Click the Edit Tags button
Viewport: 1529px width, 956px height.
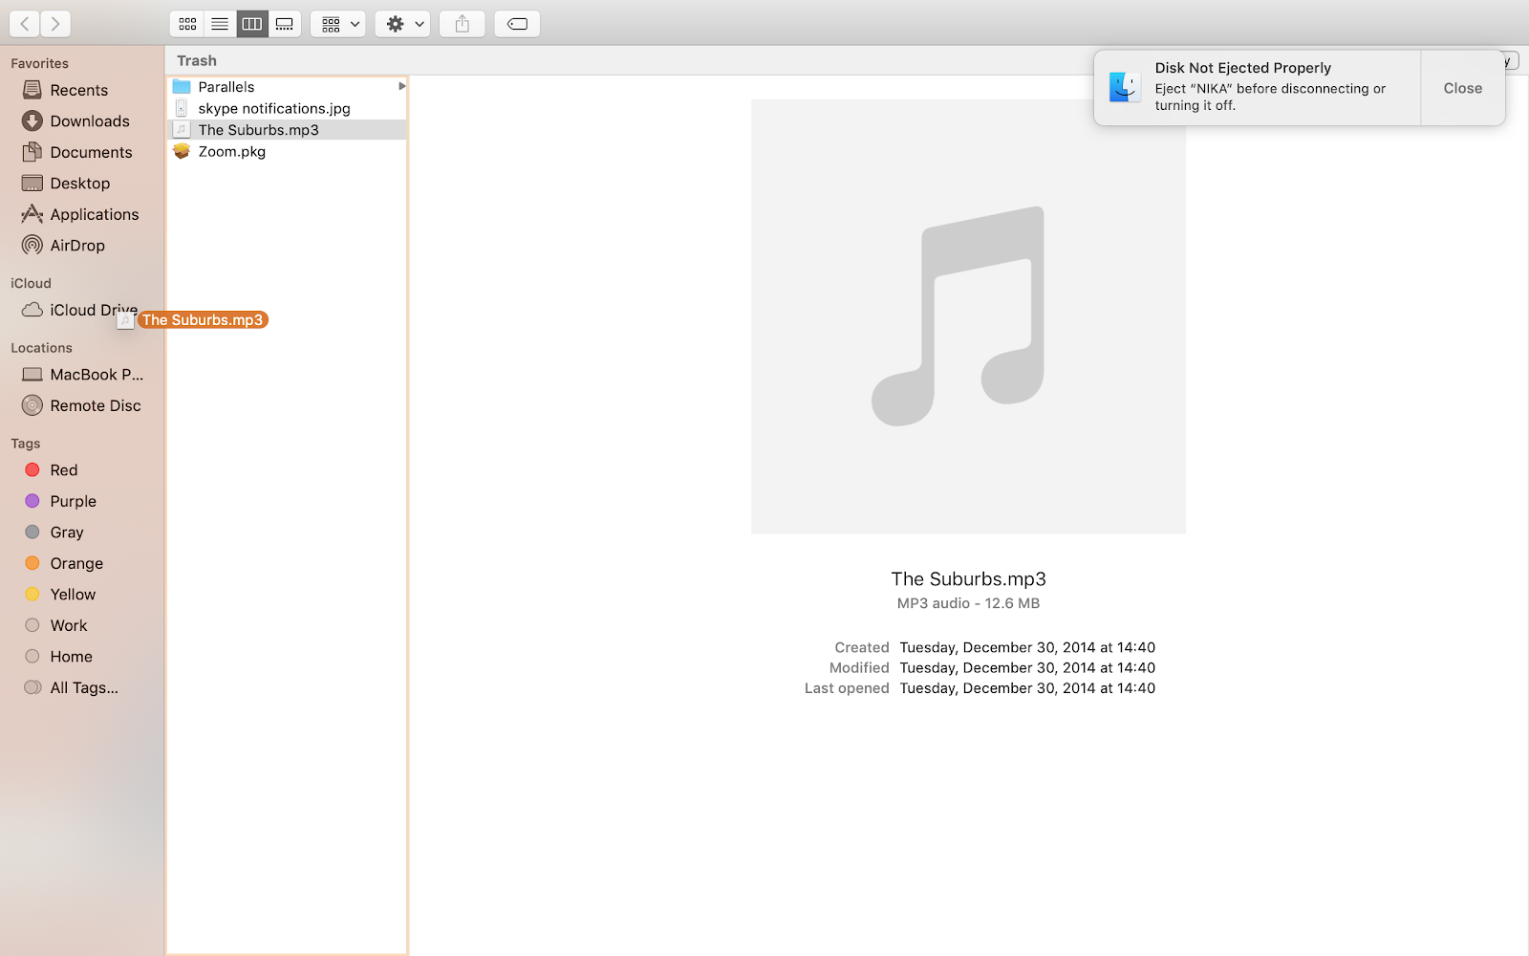tap(517, 24)
